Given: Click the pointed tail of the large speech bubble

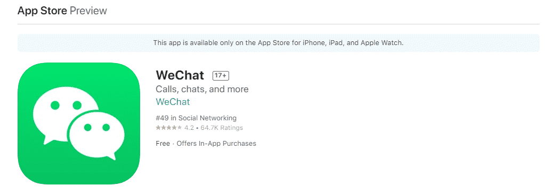Looking at the screenshot, I should click(48, 139).
